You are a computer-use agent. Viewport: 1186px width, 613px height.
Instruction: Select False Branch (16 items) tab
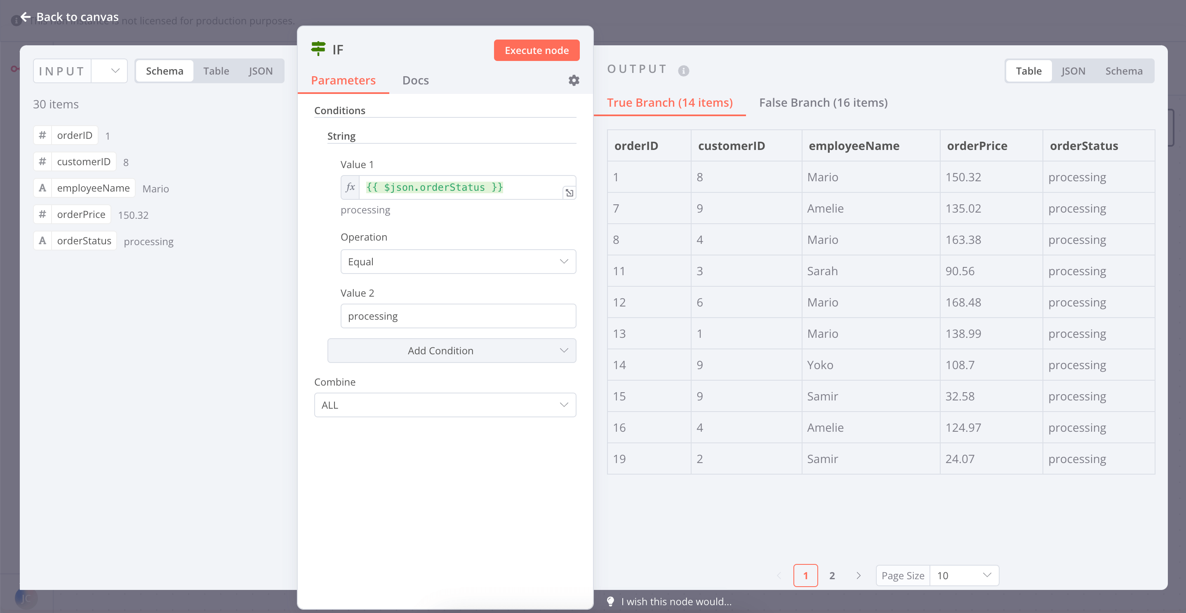823,103
